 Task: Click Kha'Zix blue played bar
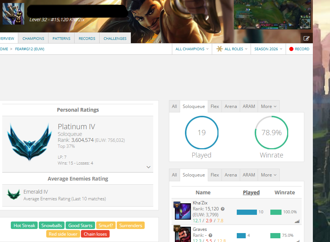pos(246,212)
